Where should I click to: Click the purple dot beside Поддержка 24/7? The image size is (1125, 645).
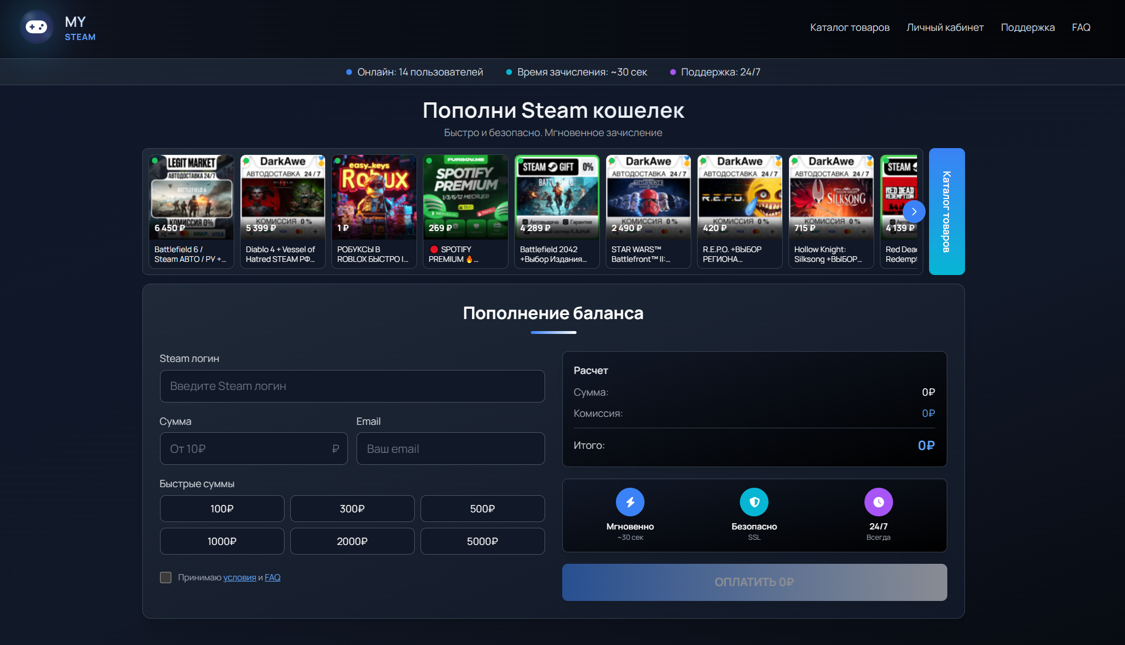[x=672, y=72]
